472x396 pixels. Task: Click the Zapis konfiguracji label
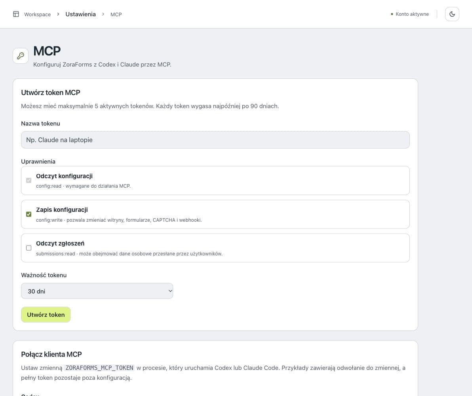coord(62,209)
